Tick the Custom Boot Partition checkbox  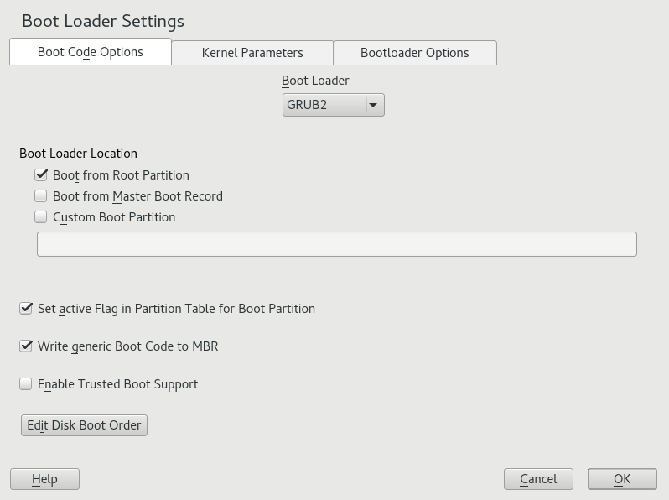click(41, 217)
